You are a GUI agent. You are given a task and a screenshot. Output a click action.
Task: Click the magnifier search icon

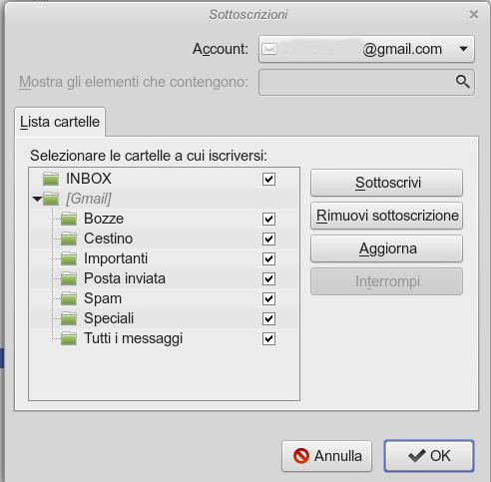click(462, 82)
